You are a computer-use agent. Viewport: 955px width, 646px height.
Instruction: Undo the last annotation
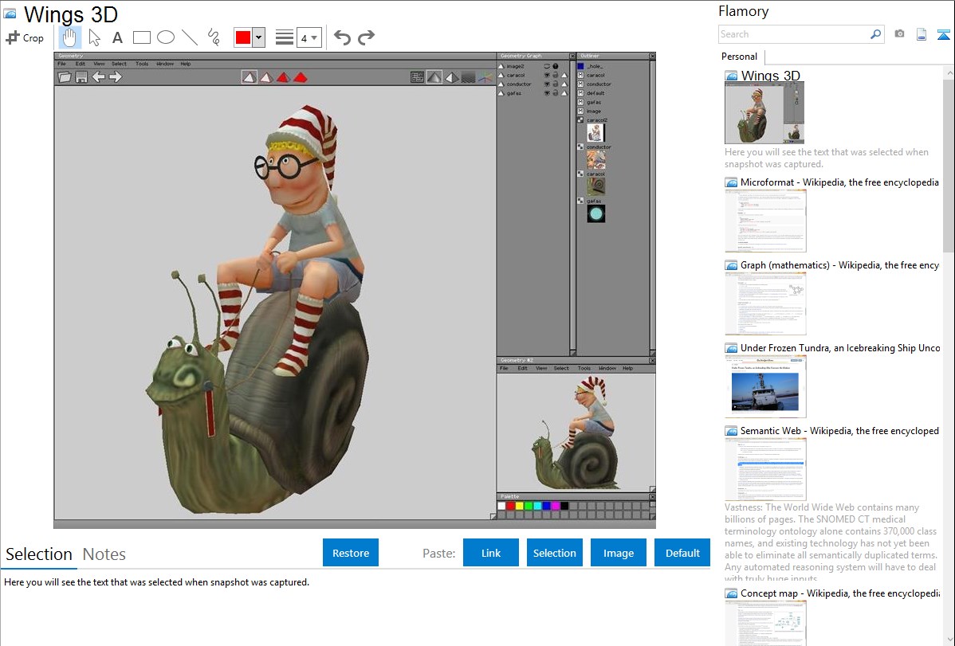[342, 37]
